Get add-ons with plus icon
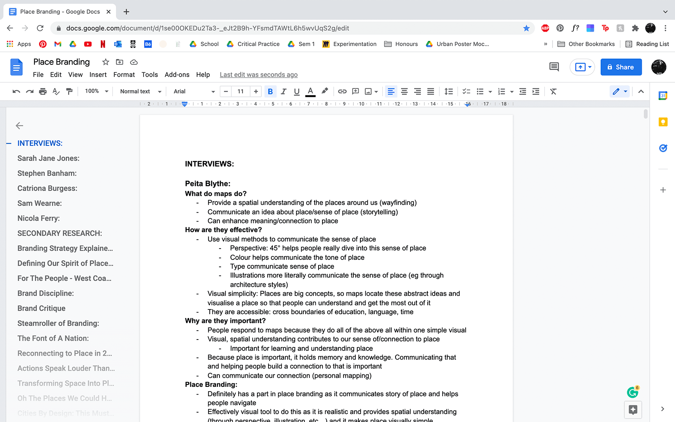This screenshot has width=675, height=422. point(663,190)
